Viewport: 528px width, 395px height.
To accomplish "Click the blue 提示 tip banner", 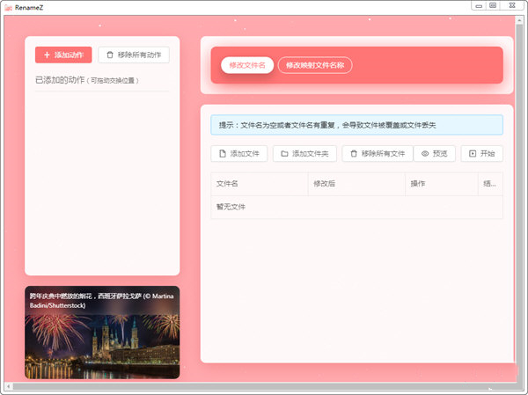I will coord(356,125).
